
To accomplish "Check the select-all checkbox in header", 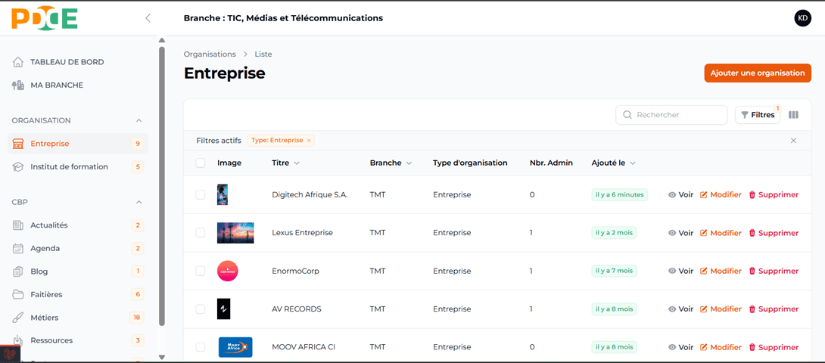I will [201, 163].
